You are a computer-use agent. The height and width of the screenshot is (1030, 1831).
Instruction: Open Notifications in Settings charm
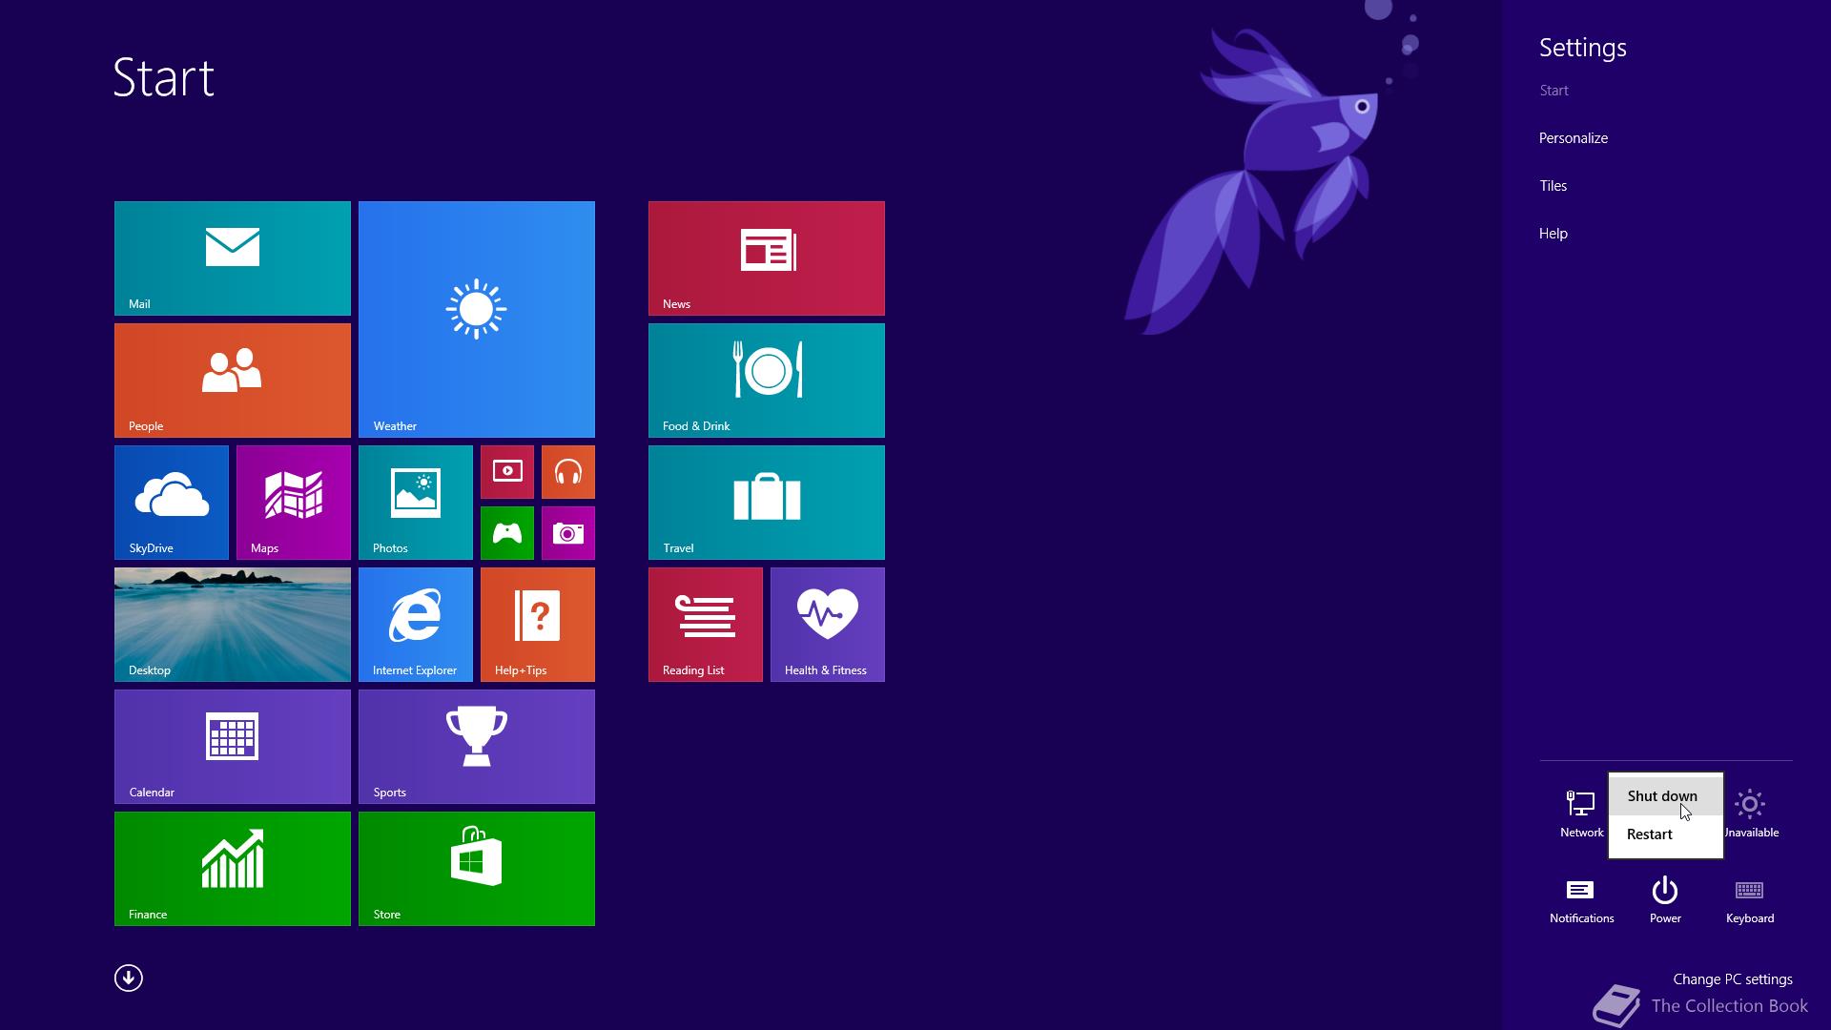coord(1581,901)
